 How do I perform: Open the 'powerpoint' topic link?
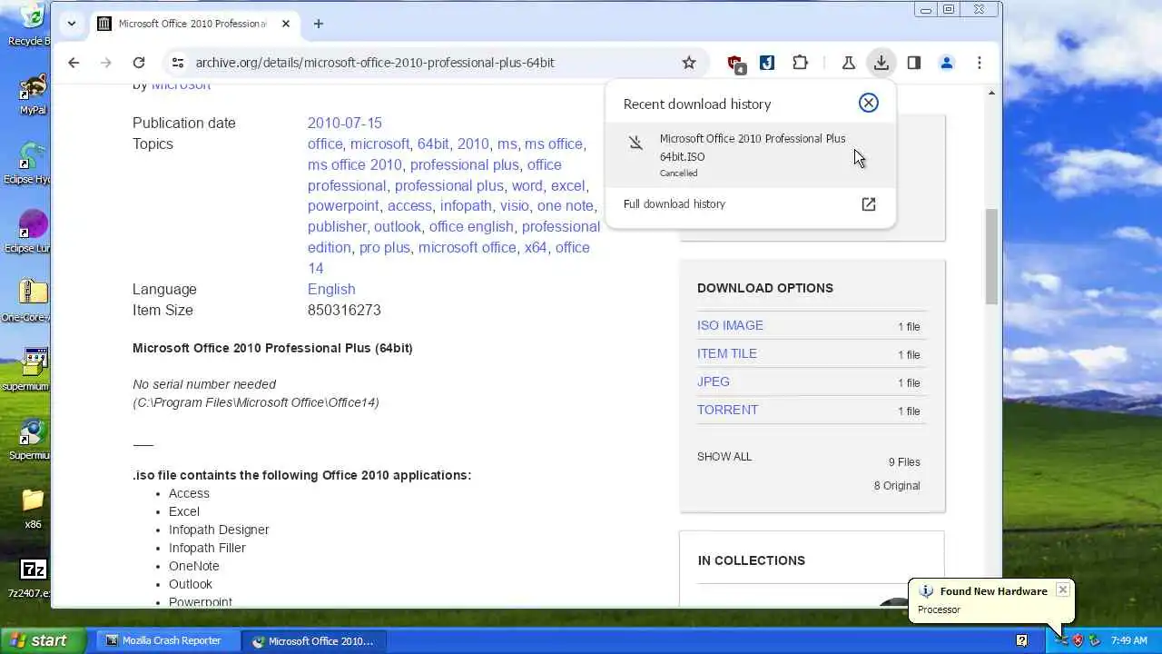click(343, 205)
